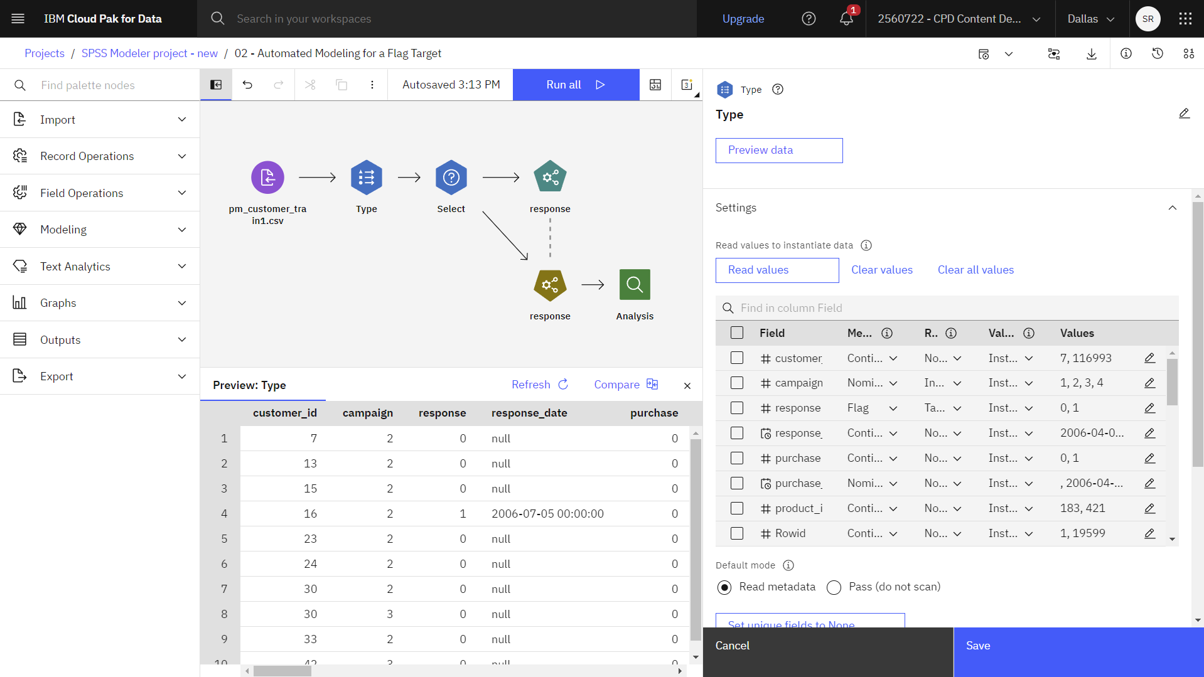
Task: Open notifications bell
Action: pos(846,19)
